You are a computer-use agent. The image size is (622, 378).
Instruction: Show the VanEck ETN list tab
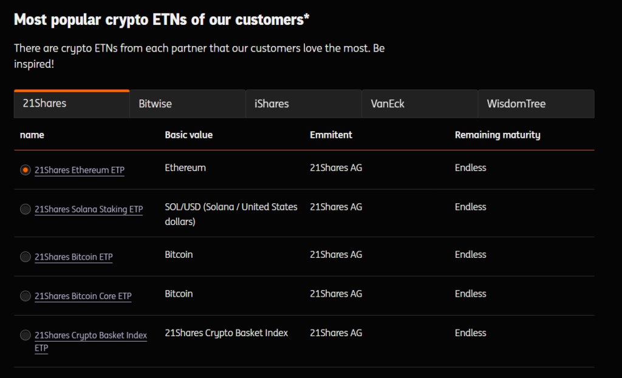(x=420, y=104)
